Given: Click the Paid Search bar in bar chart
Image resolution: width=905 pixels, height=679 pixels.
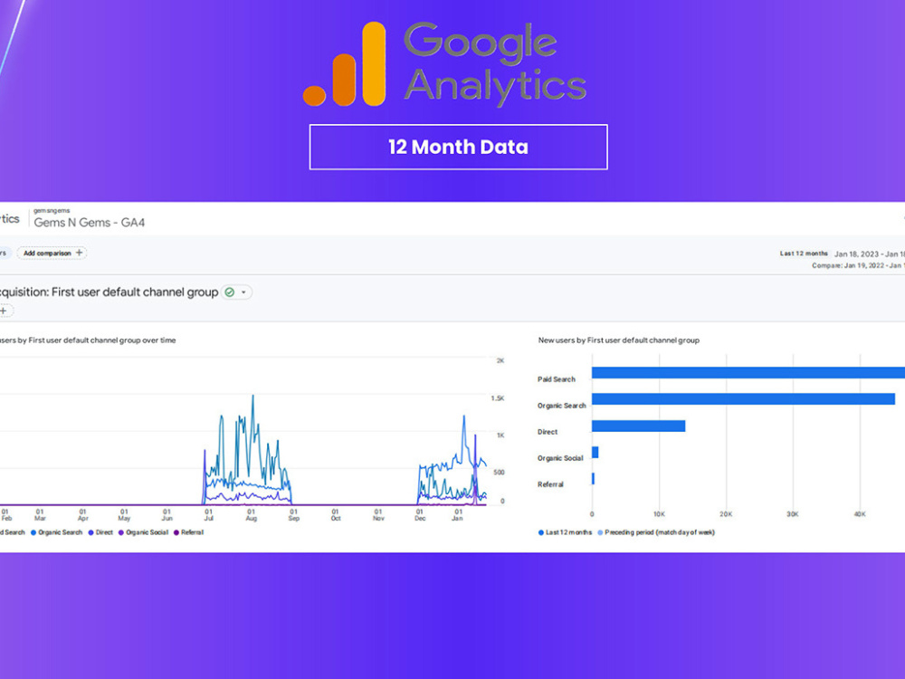Looking at the screenshot, I should [748, 372].
